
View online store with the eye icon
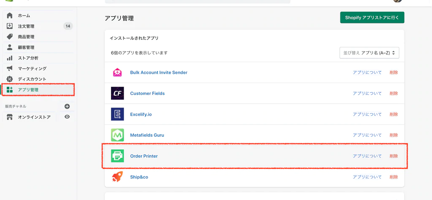point(67,117)
